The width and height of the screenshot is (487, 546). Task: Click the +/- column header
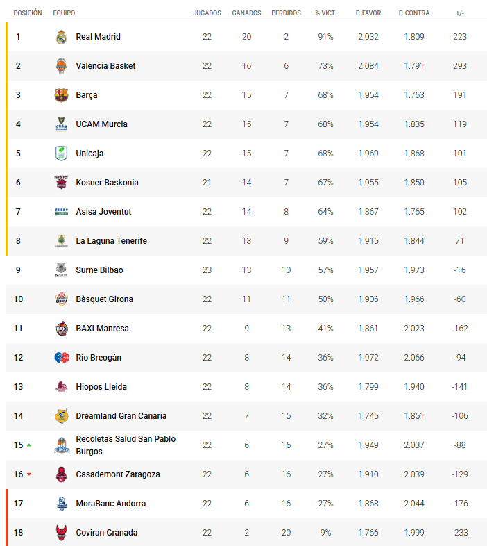(x=460, y=13)
